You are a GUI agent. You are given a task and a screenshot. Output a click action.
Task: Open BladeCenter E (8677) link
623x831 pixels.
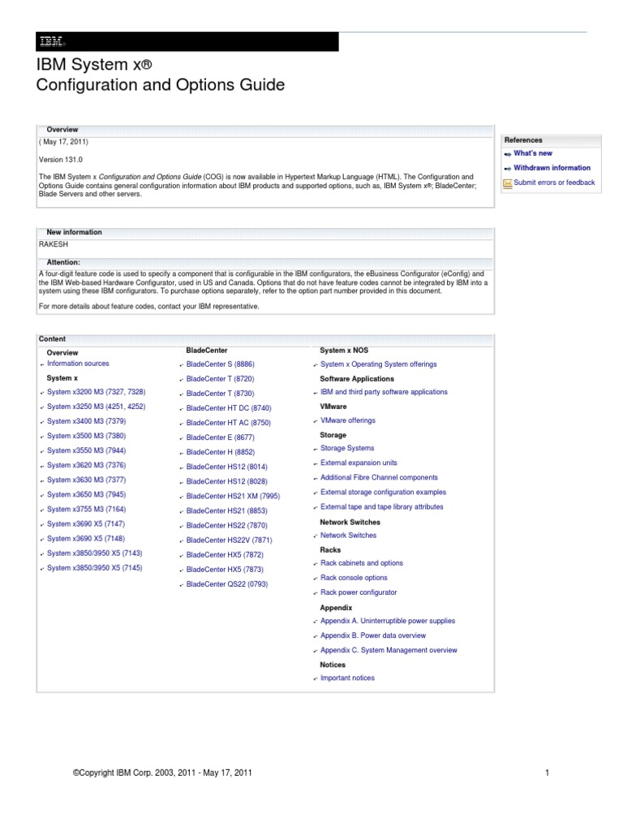pos(220,437)
